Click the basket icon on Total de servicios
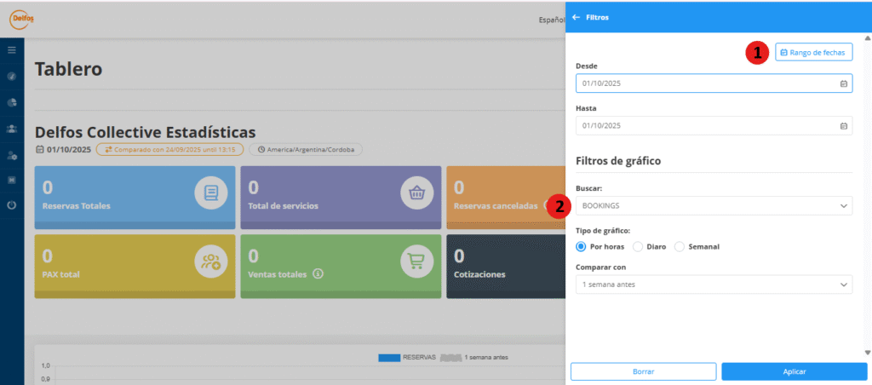 click(x=417, y=193)
